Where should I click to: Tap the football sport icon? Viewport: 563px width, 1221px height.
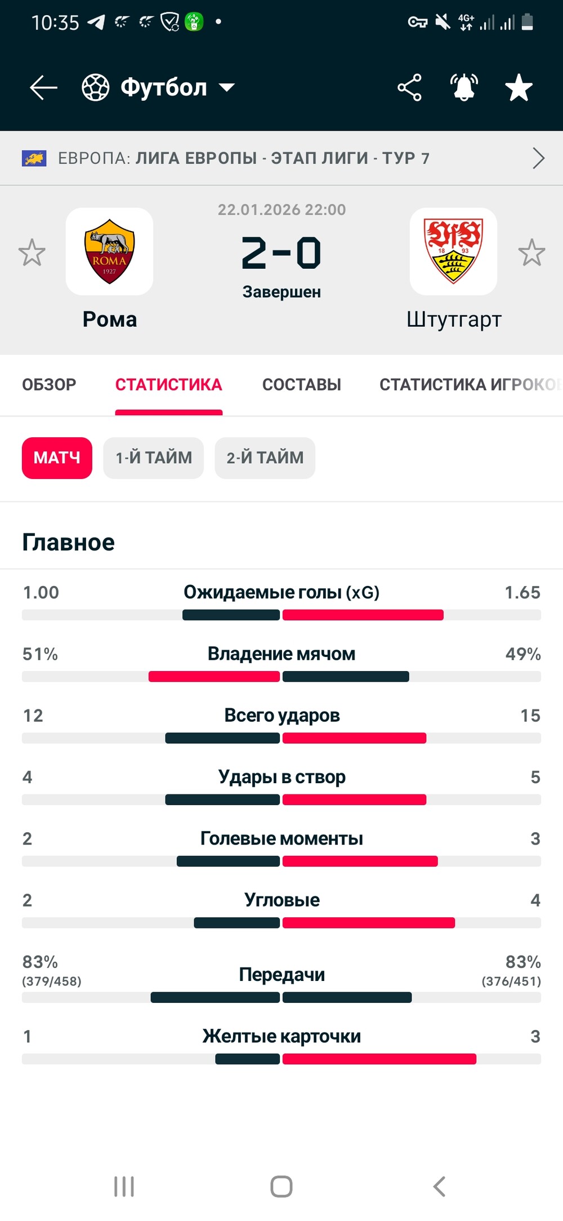96,88
